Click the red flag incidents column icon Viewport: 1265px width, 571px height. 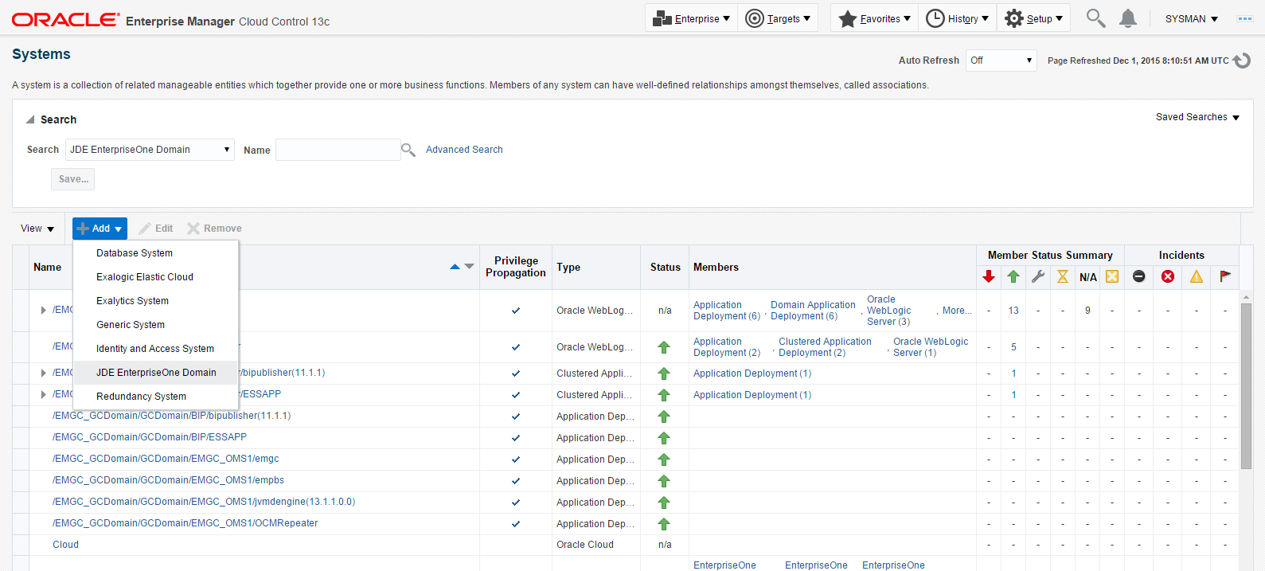(1225, 276)
